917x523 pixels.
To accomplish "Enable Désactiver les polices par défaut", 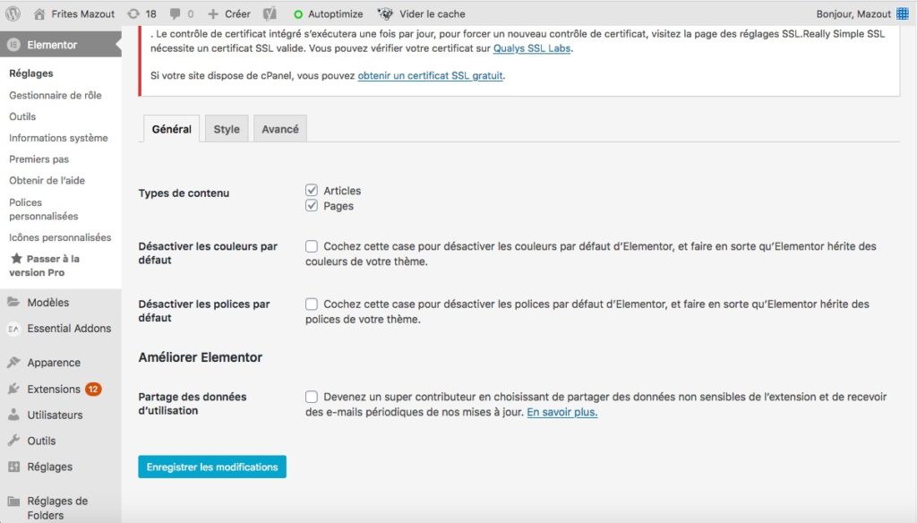I will 311,304.
